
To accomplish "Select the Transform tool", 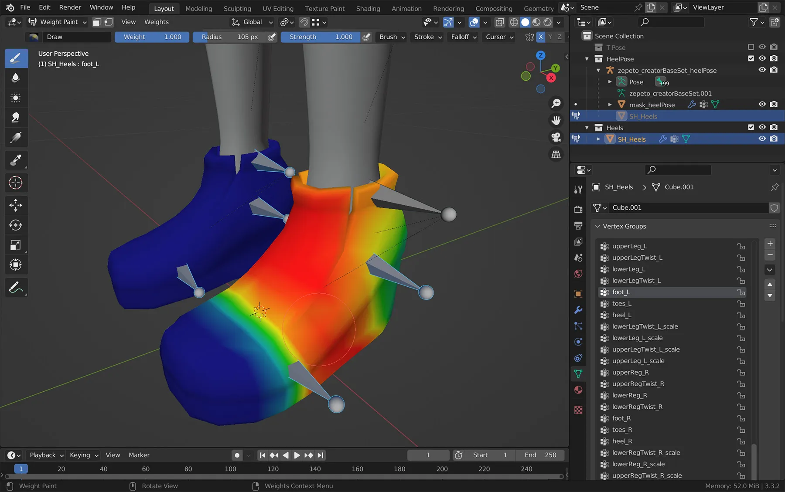I will tap(16, 265).
